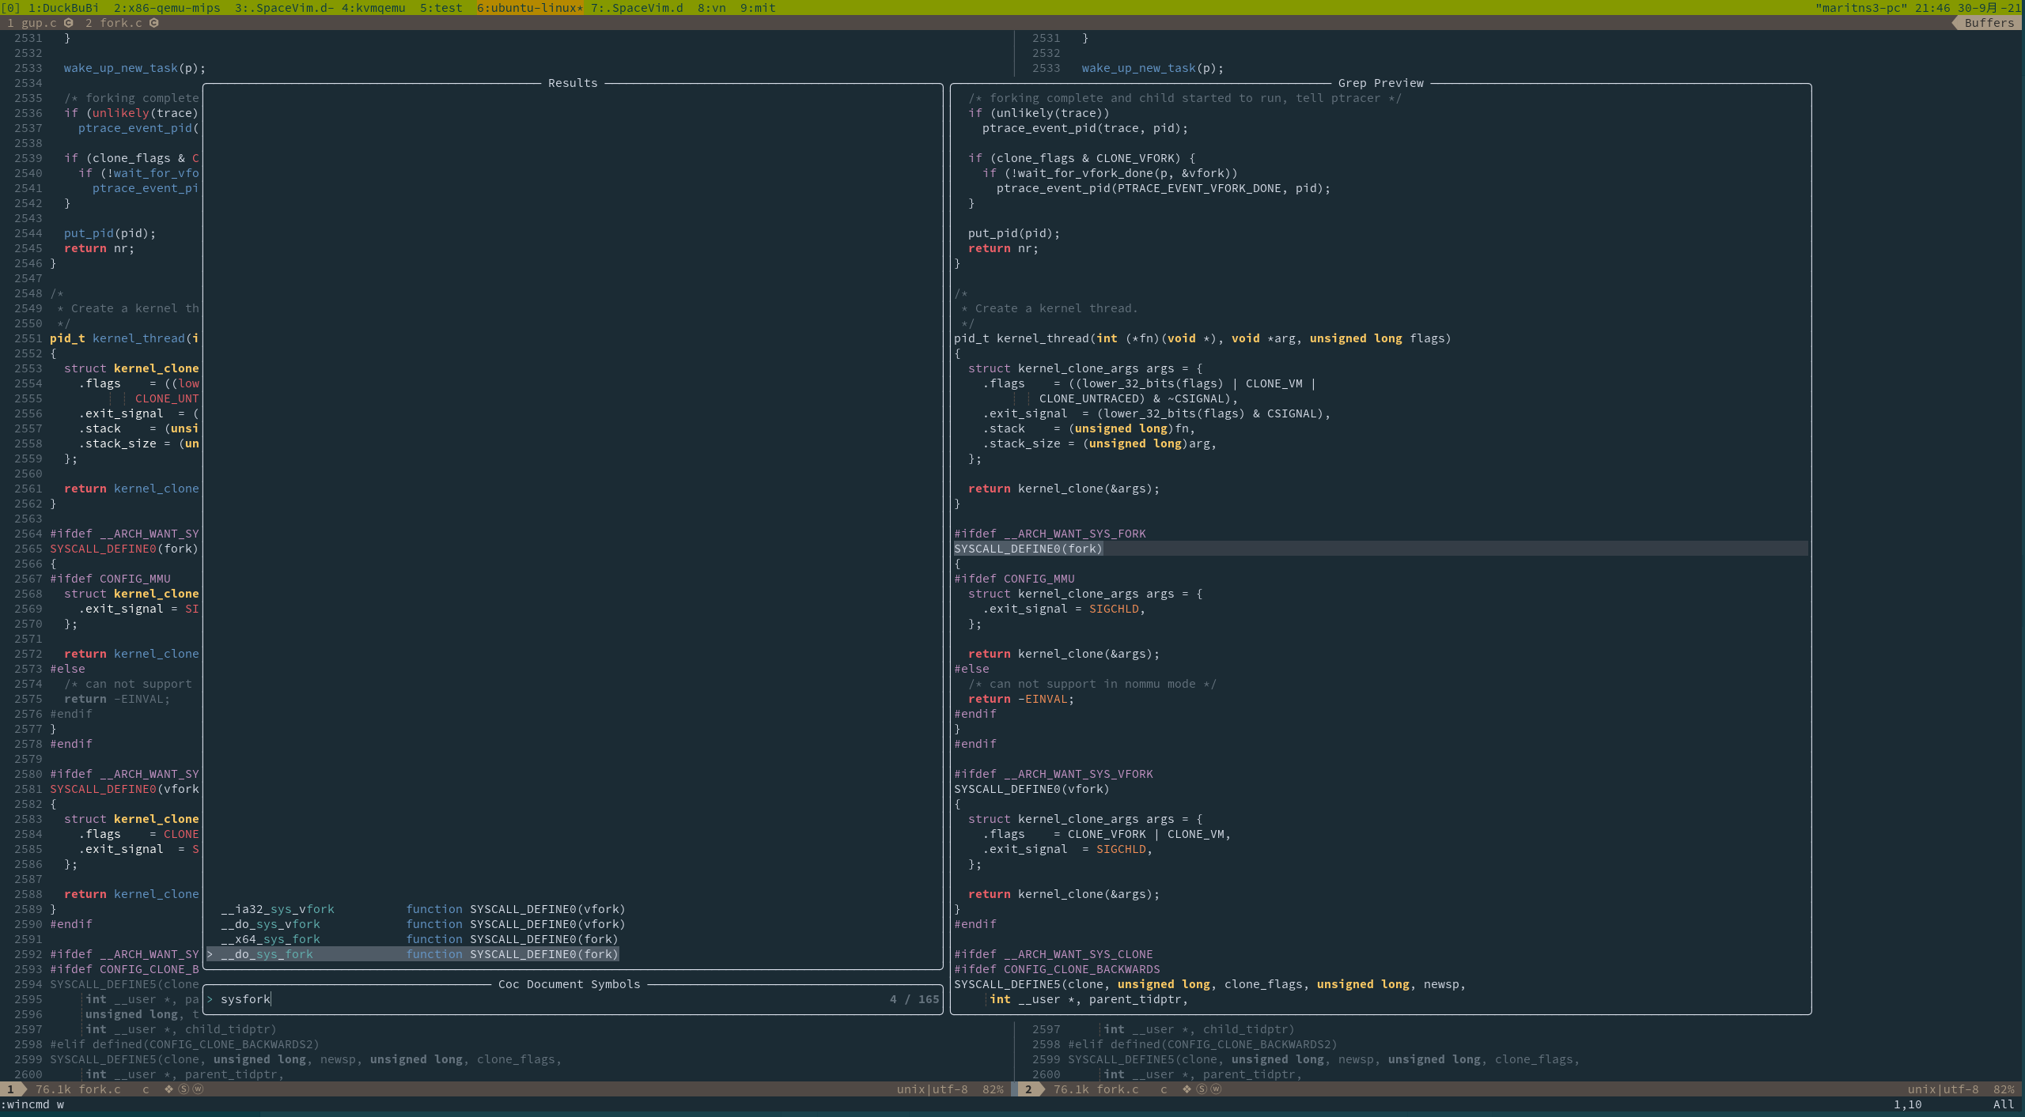Switch to tmux window 9:mit
The image size is (2025, 1117).
coord(758,8)
